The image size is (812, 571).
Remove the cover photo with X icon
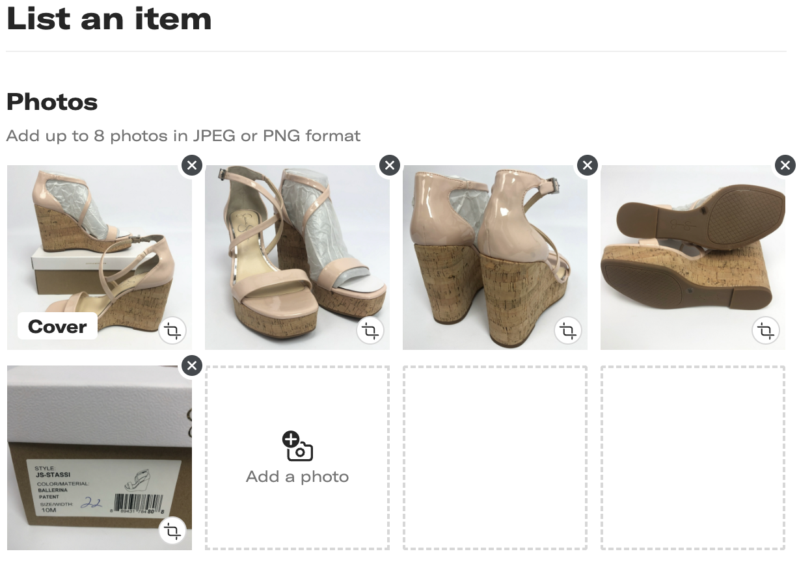tap(191, 165)
